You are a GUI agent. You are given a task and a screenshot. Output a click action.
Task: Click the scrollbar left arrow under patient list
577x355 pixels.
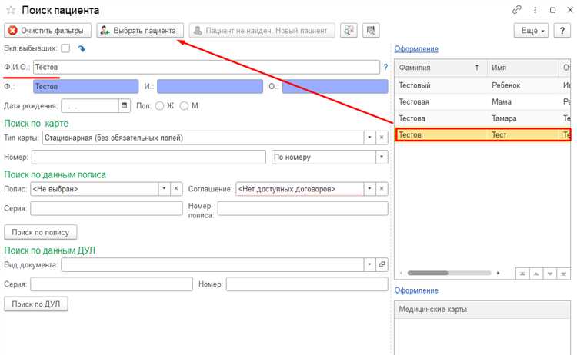click(x=401, y=273)
